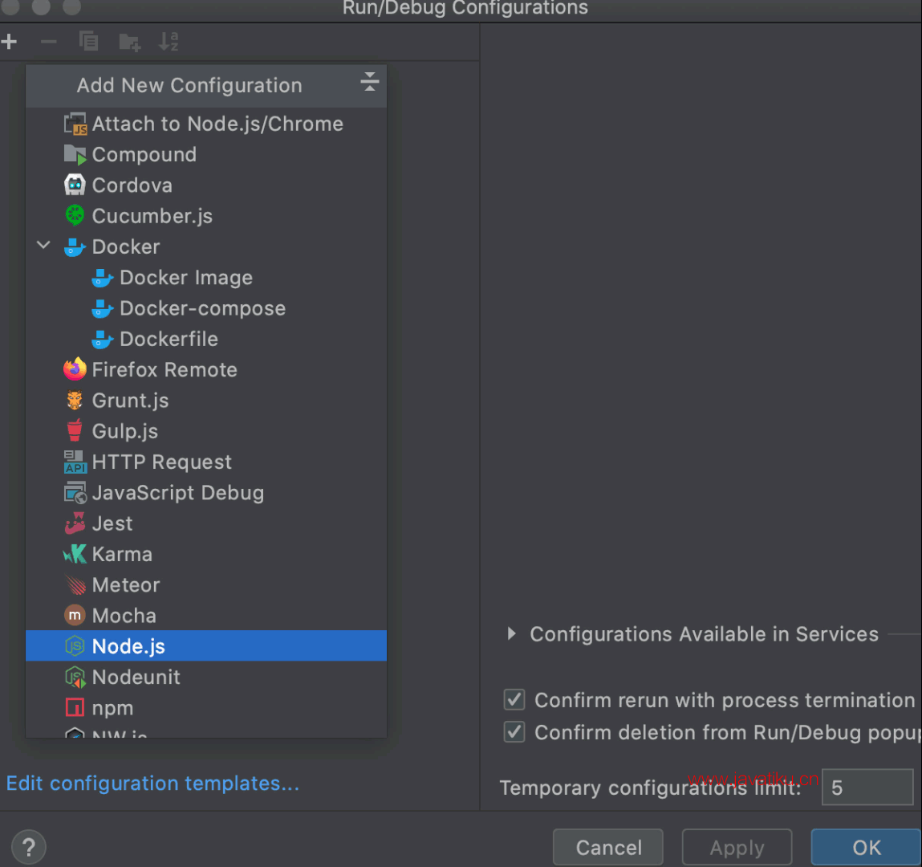Click the Meteor streak icon
This screenshot has width=922, height=867.
tap(75, 584)
